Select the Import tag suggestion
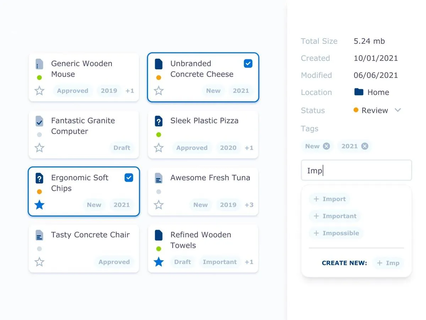426x320 pixels. 329,199
